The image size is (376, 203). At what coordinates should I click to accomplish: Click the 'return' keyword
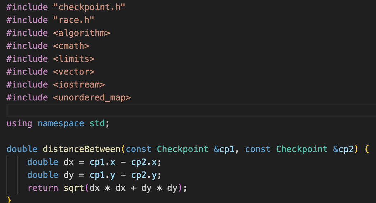click(x=43, y=188)
